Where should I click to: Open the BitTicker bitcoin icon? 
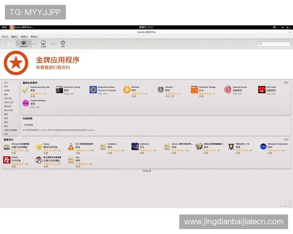[x=126, y=90]
